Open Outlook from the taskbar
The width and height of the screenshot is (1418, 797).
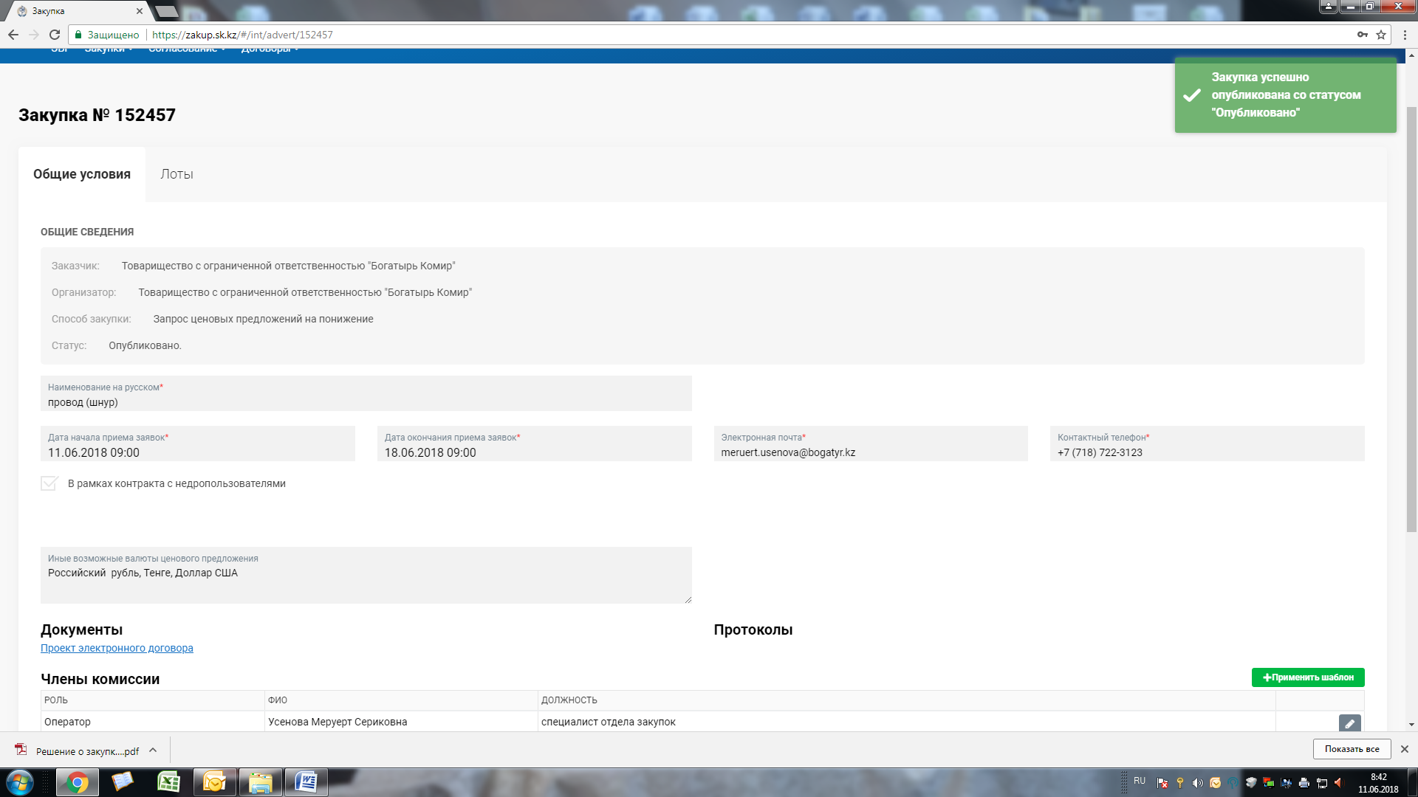[x=214, y=782]
